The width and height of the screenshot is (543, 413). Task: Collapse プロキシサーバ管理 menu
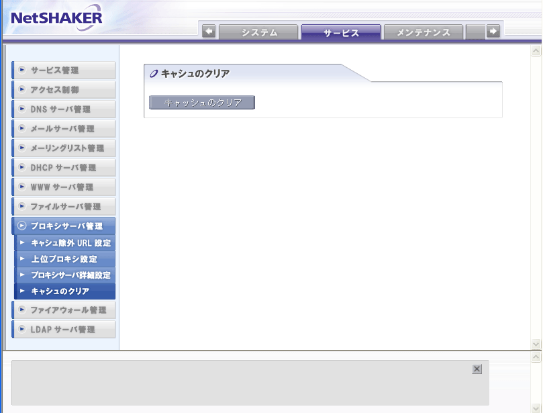64,226
